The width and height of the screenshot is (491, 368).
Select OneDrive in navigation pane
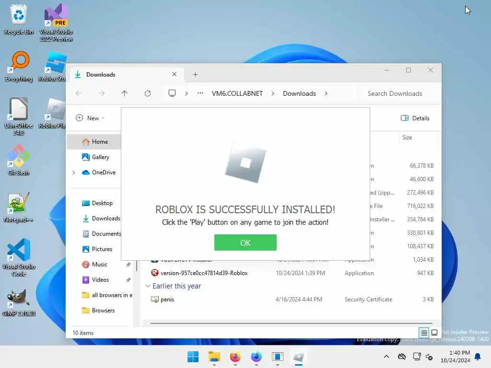point(99,172)
